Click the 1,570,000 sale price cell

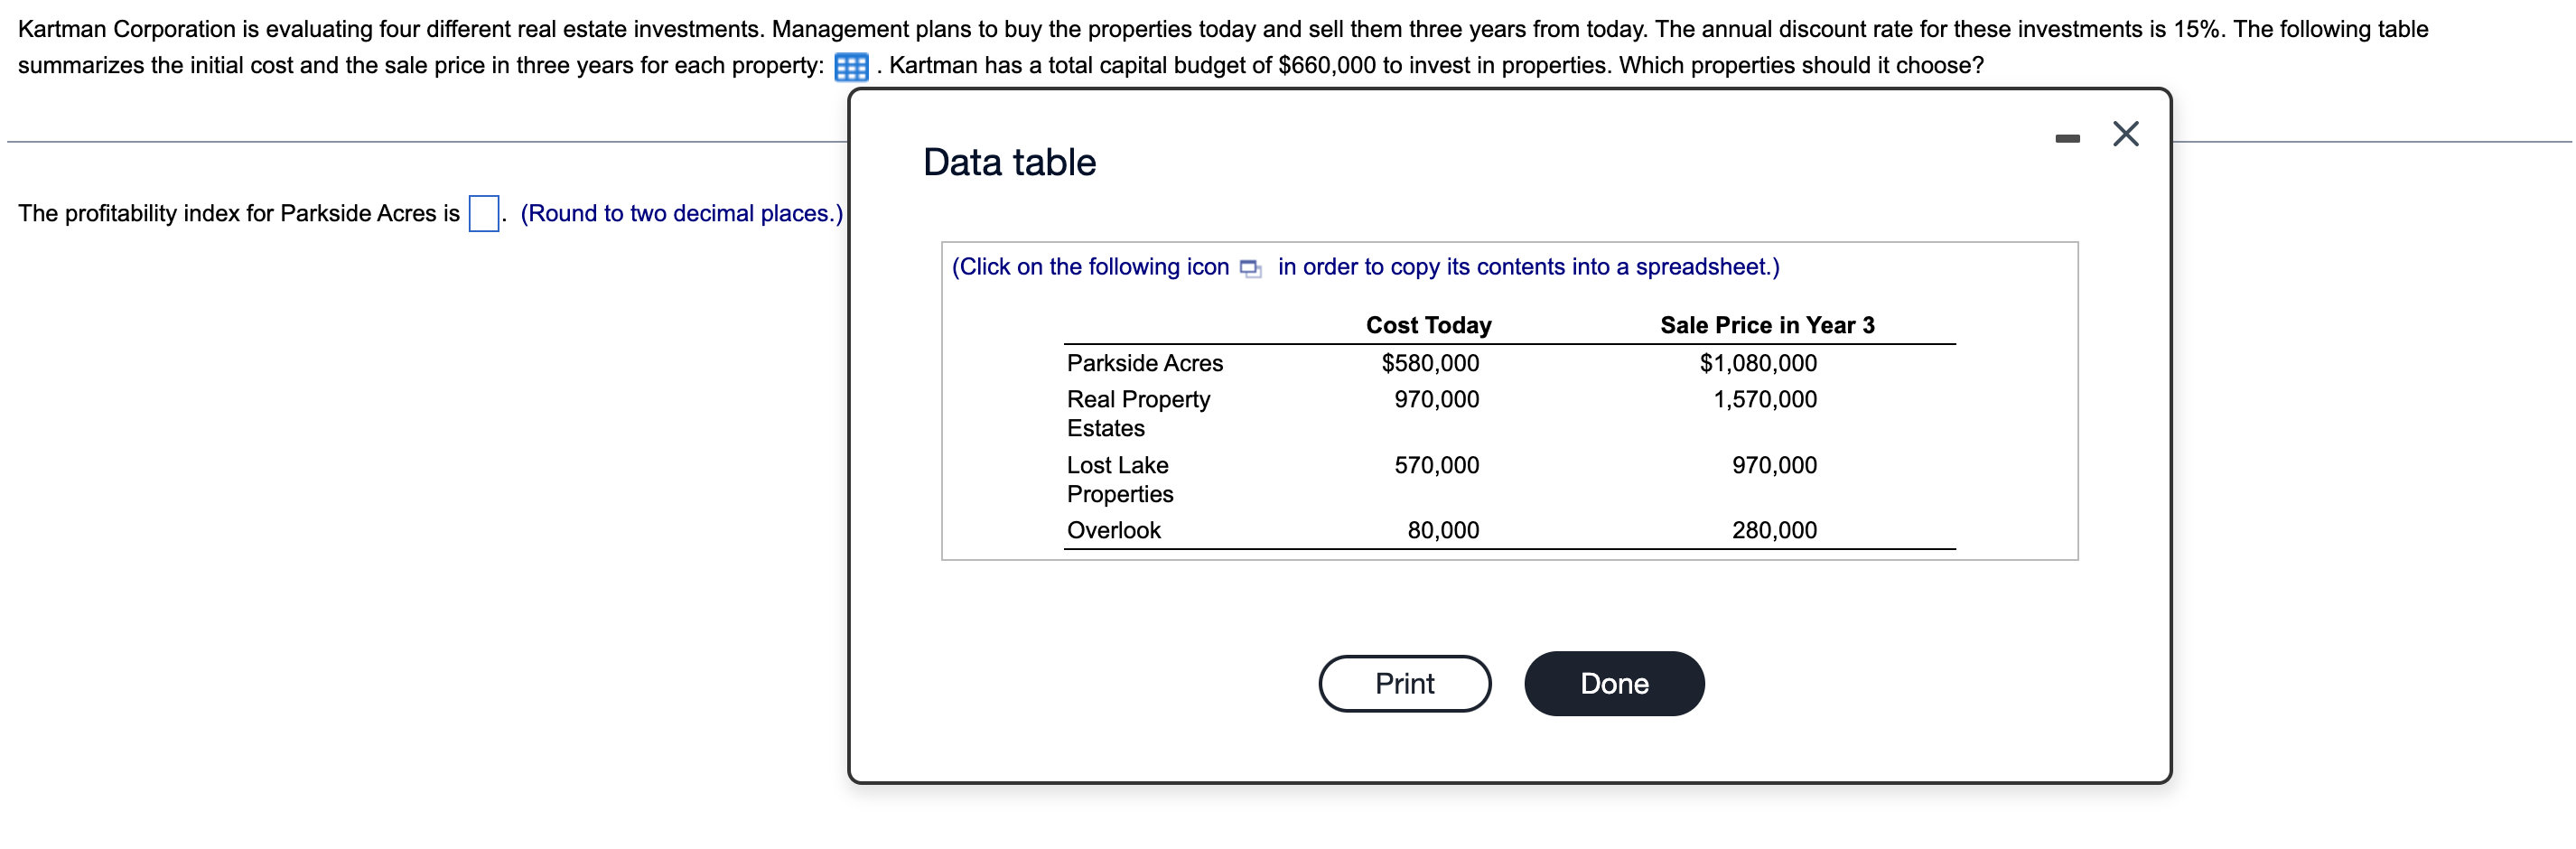tap(1764, 399)
